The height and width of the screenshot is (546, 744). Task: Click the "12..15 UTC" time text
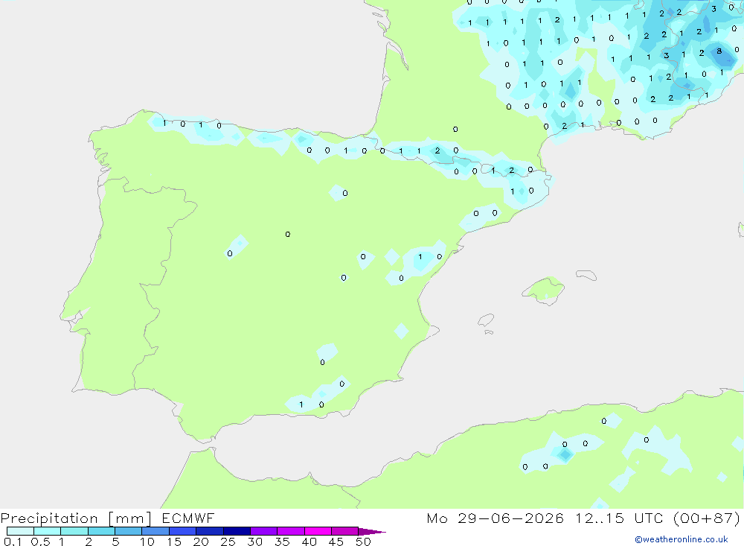[619, 518]
